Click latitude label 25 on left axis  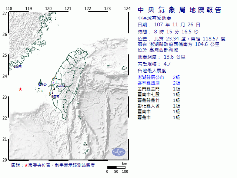(5, 55)
